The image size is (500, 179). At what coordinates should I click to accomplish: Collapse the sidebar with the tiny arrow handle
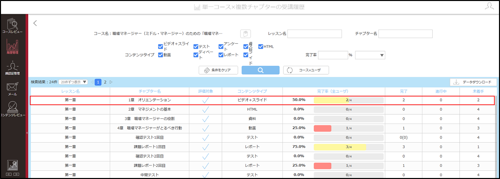point(27,133)
